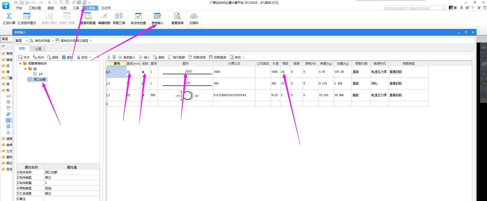Click the 计算公式 column header
The height and width of the screenshot is (201, 487).
(234, 63)
